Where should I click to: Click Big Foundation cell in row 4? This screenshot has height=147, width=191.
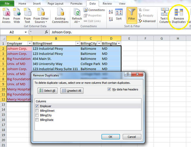pos(19,59)
